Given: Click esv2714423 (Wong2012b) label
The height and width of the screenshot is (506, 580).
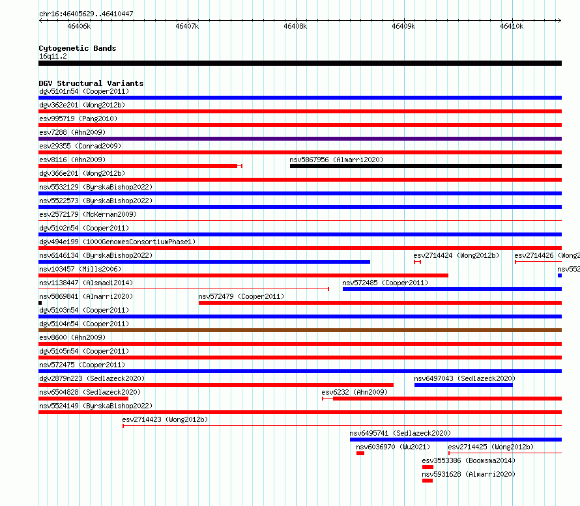Looking at the screenshot, I should (165, 419).
